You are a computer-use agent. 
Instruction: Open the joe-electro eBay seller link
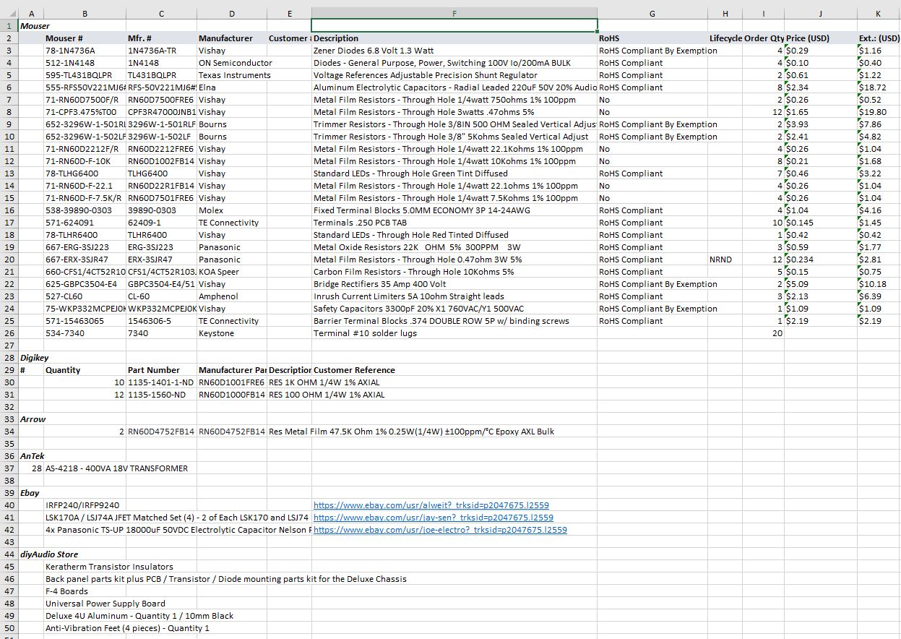(440, 530)
